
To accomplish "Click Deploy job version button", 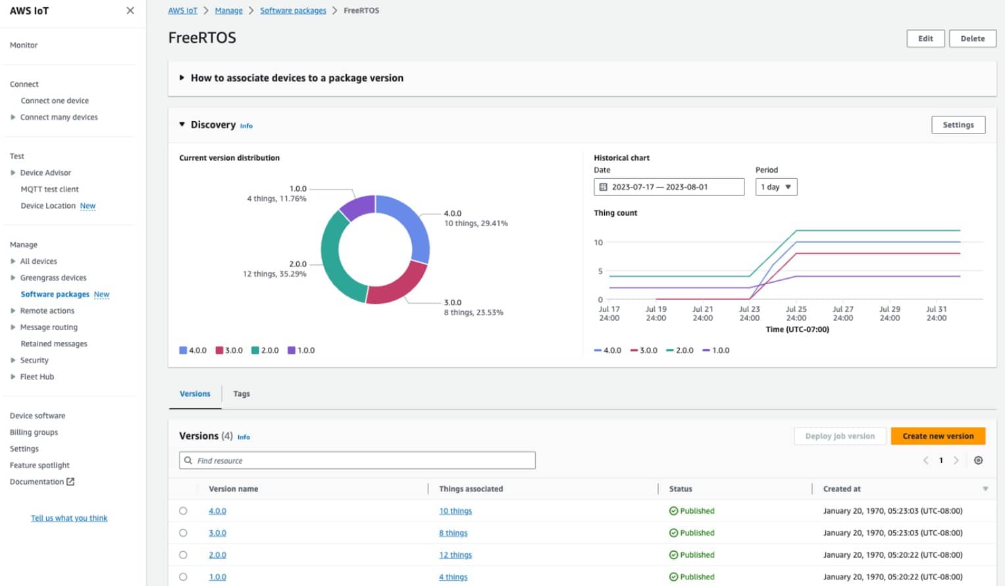I will click(x=840, y=436).
